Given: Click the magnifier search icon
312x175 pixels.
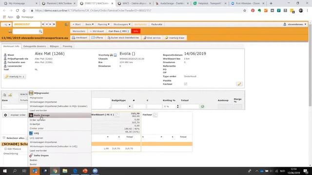Looking at the screenshot, I should (40, 31).
